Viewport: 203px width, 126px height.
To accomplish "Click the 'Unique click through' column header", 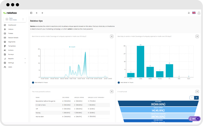I will click(96, 97).
